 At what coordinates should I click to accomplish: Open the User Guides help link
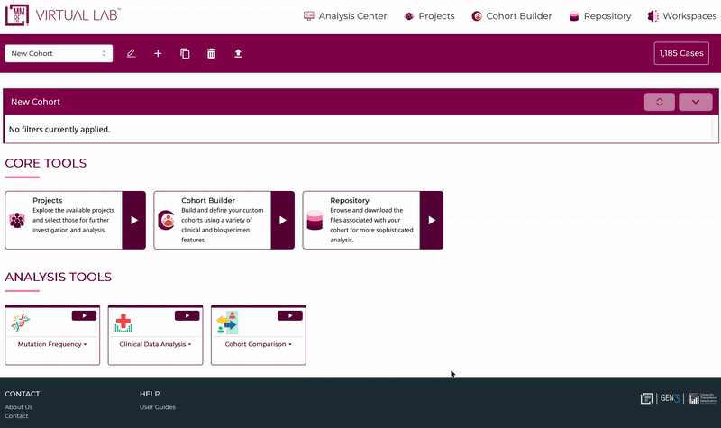click(x=158, y=407)
